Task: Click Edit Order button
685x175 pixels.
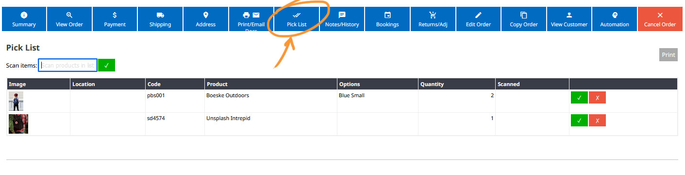Action: click(x=478, y=19)
